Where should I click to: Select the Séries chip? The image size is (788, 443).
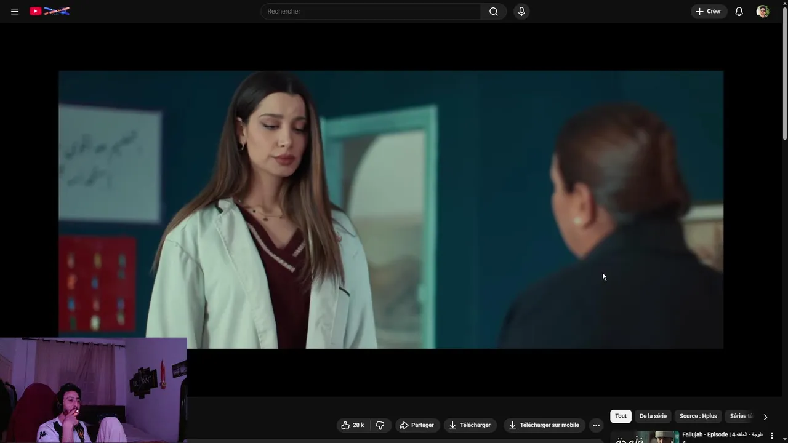pyautogui.click(x=741, y=416)
